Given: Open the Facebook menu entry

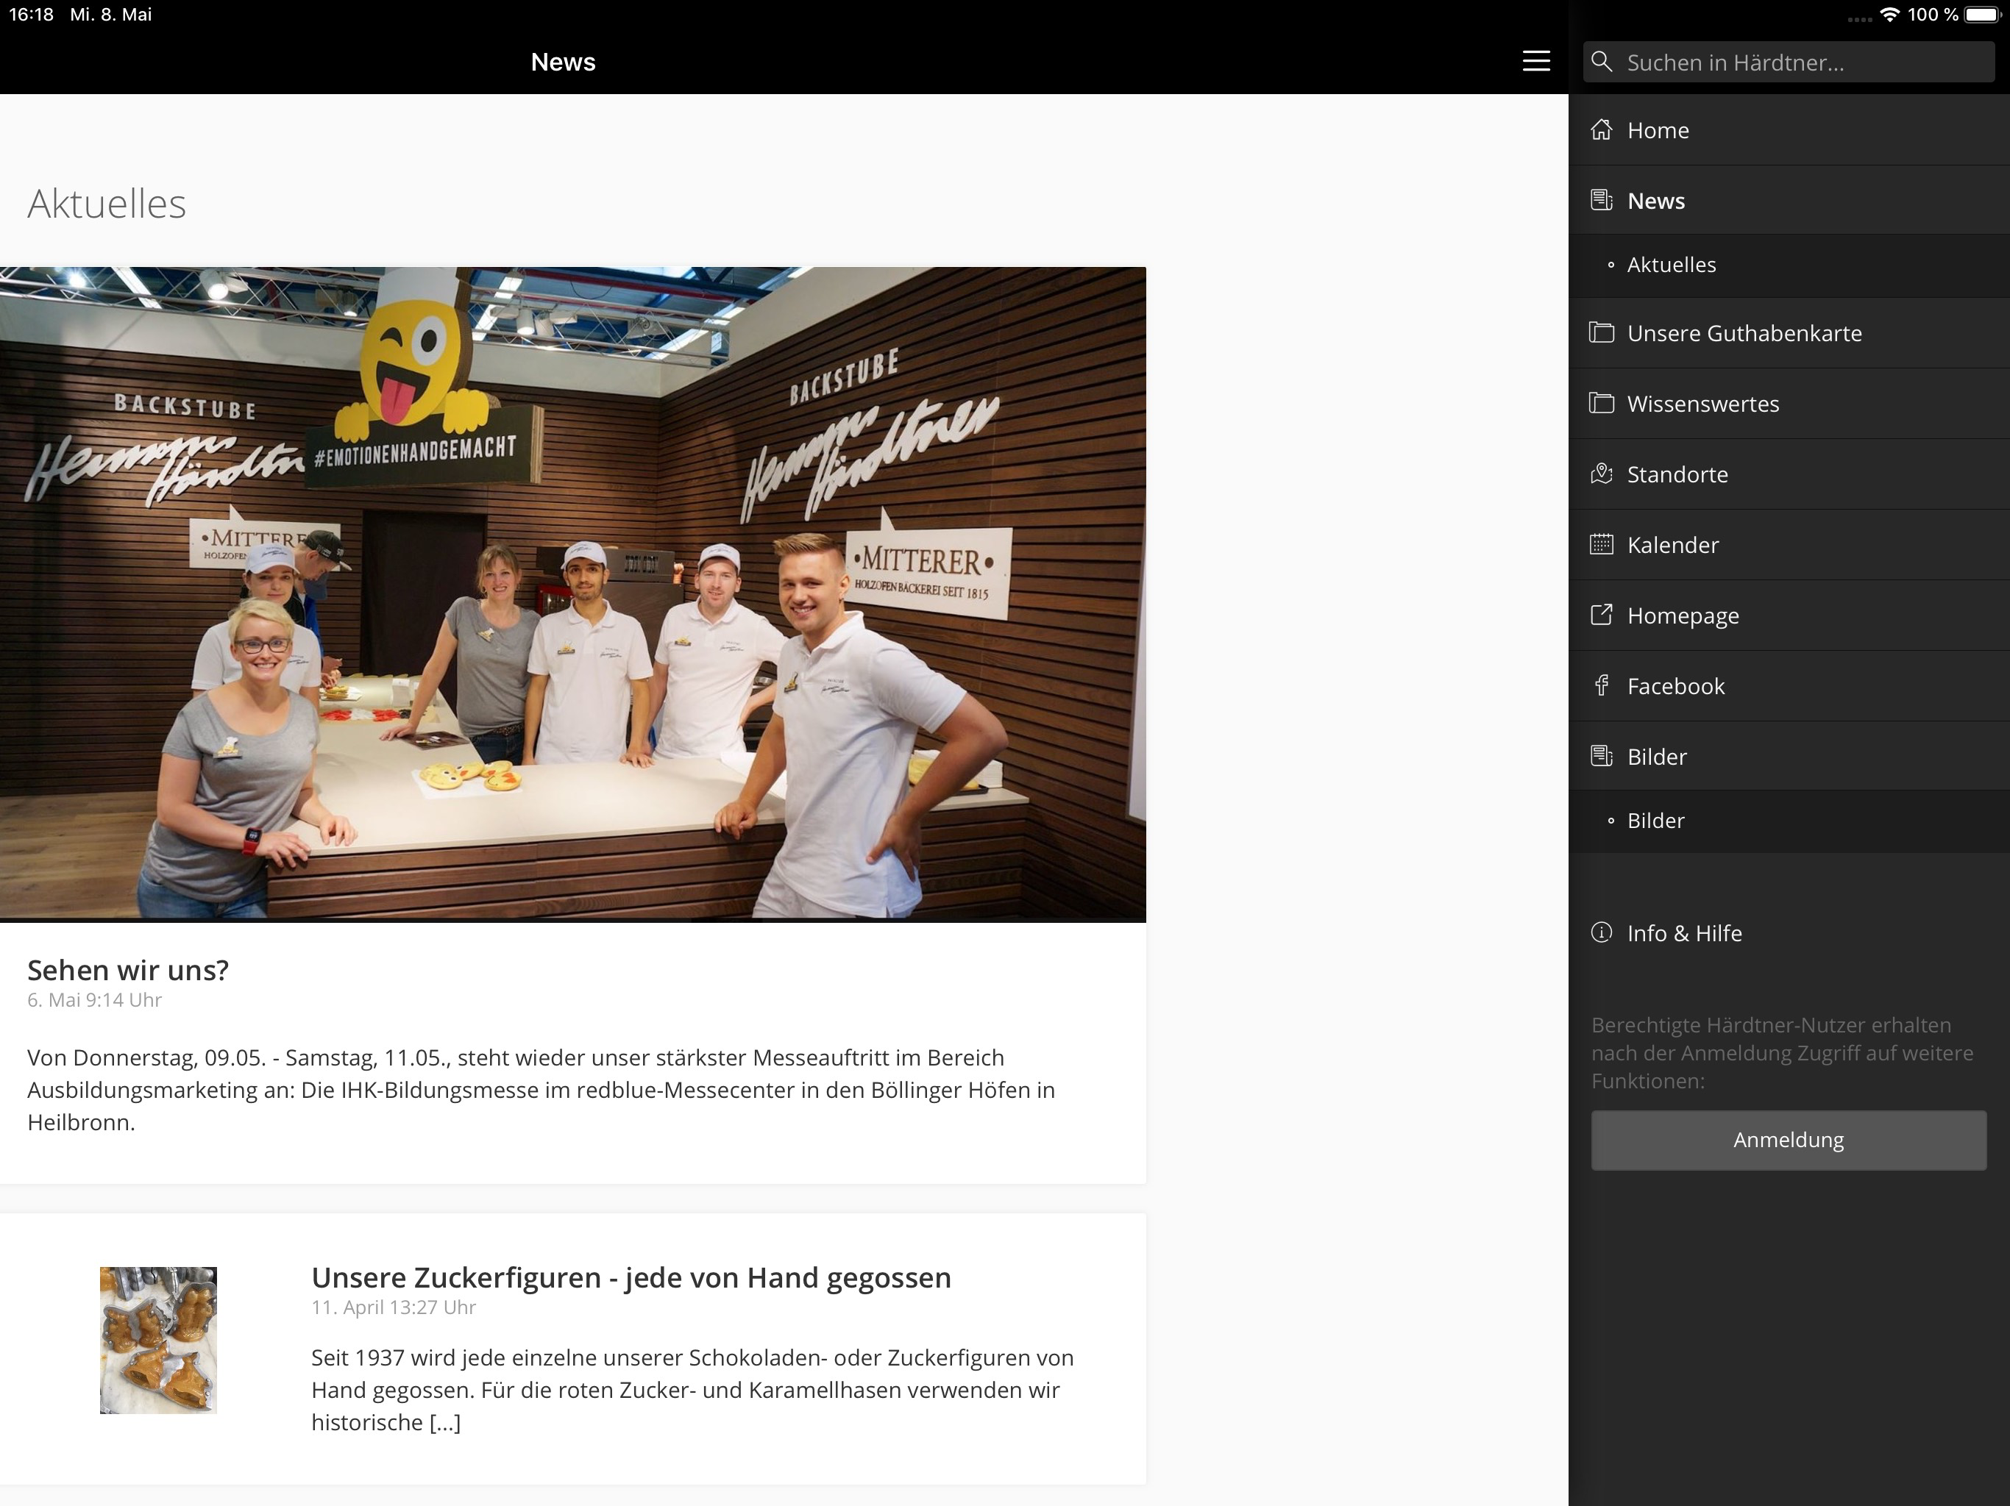Looking at the screenshot, I should (x=1789, y=686).
